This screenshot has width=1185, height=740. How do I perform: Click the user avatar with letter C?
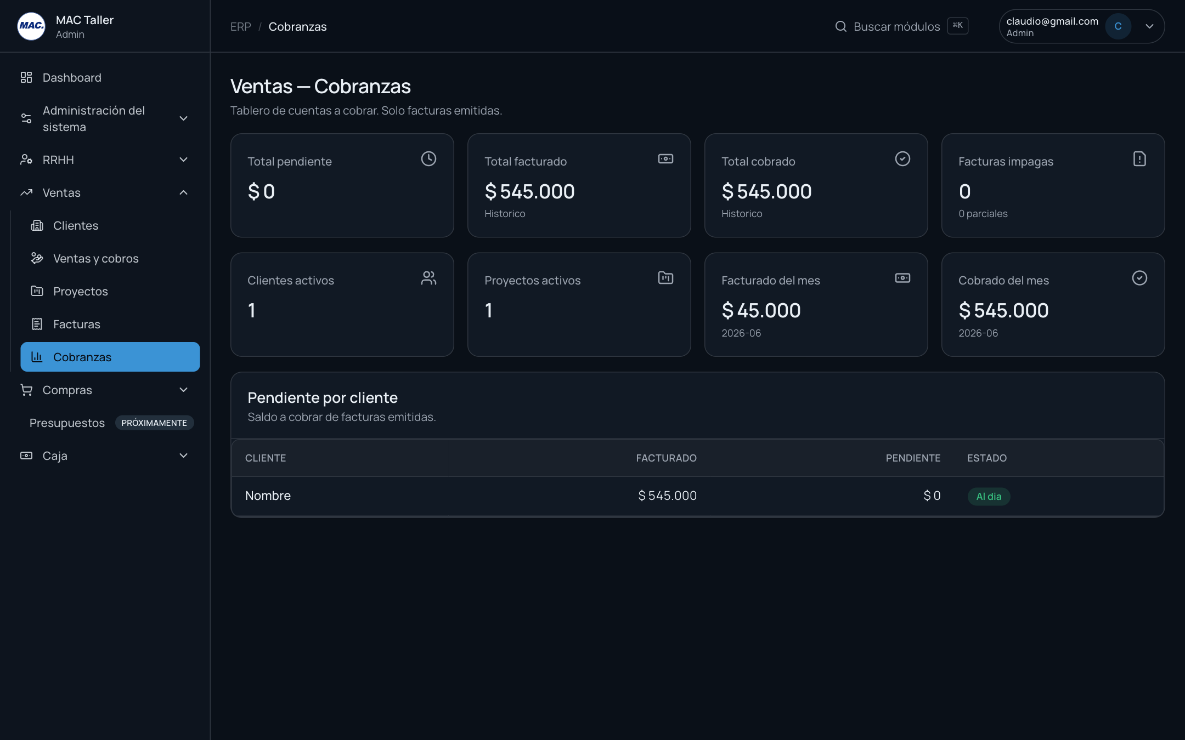coord(1118,26)
